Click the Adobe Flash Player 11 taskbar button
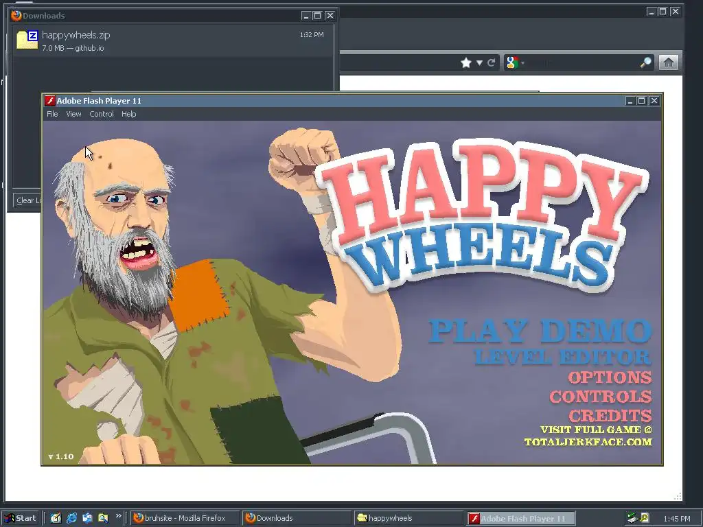Image resolution: width=703 pixels, height=527 pixels. coord(520,518)
